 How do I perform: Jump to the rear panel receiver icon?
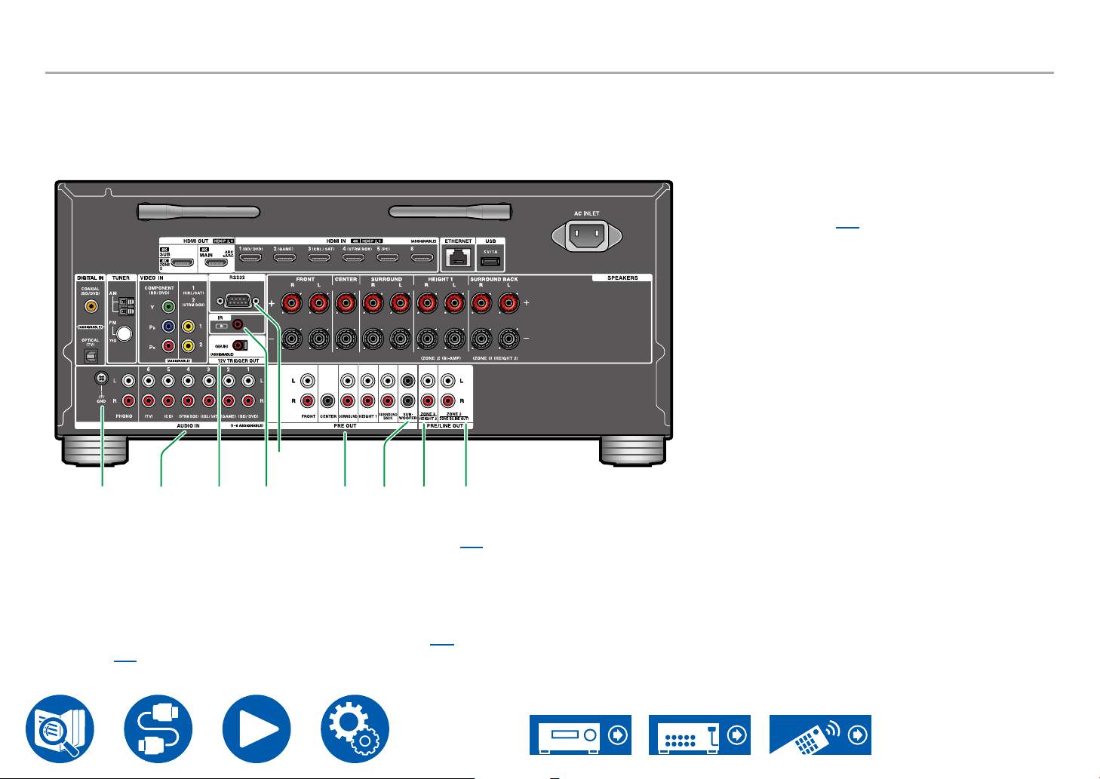[699, 735]
